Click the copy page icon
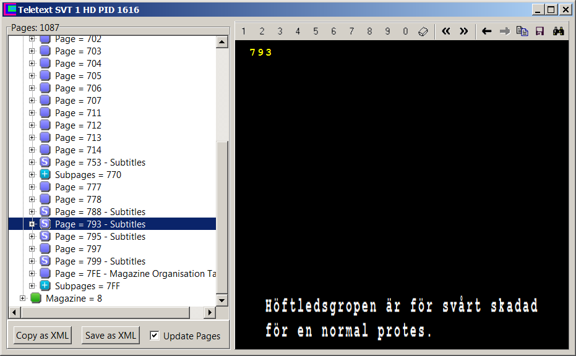The width and height of the screenshot is (576, 356). [x=522, y=31]
